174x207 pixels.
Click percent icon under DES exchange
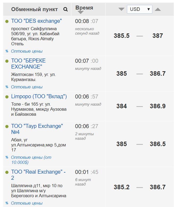coord(7,51)
